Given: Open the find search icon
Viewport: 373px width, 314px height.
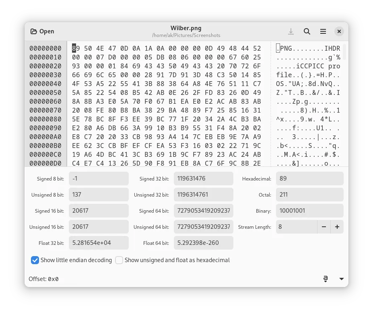Looking at the screenshot, I should click(x=307, y=31).
